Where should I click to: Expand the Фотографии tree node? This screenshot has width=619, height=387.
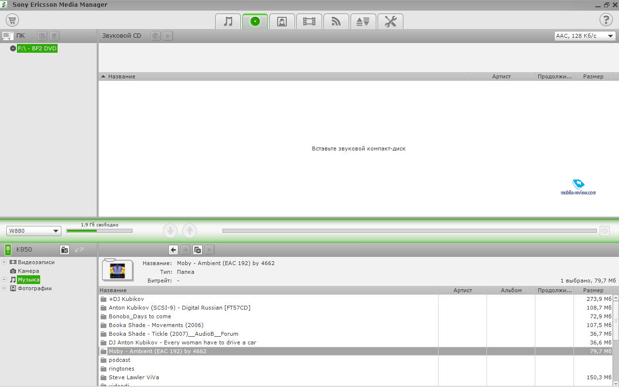pyautogui.click(x=4, y=288)
